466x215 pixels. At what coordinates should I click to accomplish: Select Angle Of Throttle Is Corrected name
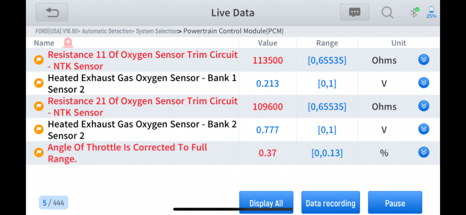click(x=128, y=153)
